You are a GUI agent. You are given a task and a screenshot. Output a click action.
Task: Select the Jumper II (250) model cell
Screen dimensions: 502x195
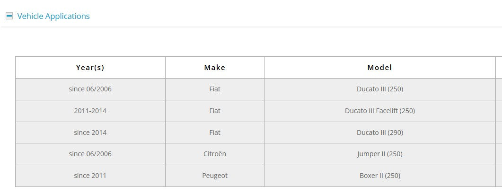[379, 154]
